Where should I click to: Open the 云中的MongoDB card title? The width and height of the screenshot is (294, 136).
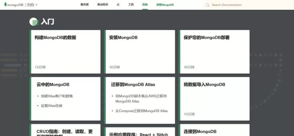click(53, 85)
